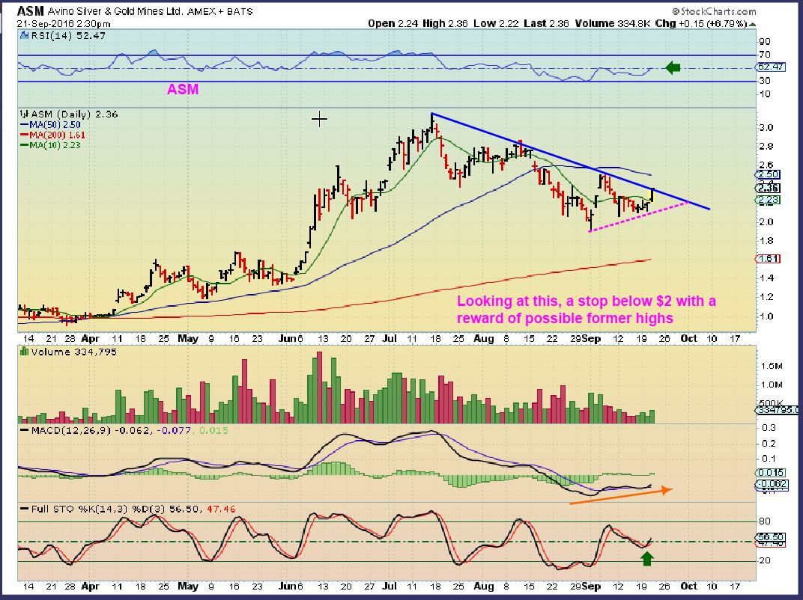
Task: Click the green left arrow beside RSI line
Action: 673,67
